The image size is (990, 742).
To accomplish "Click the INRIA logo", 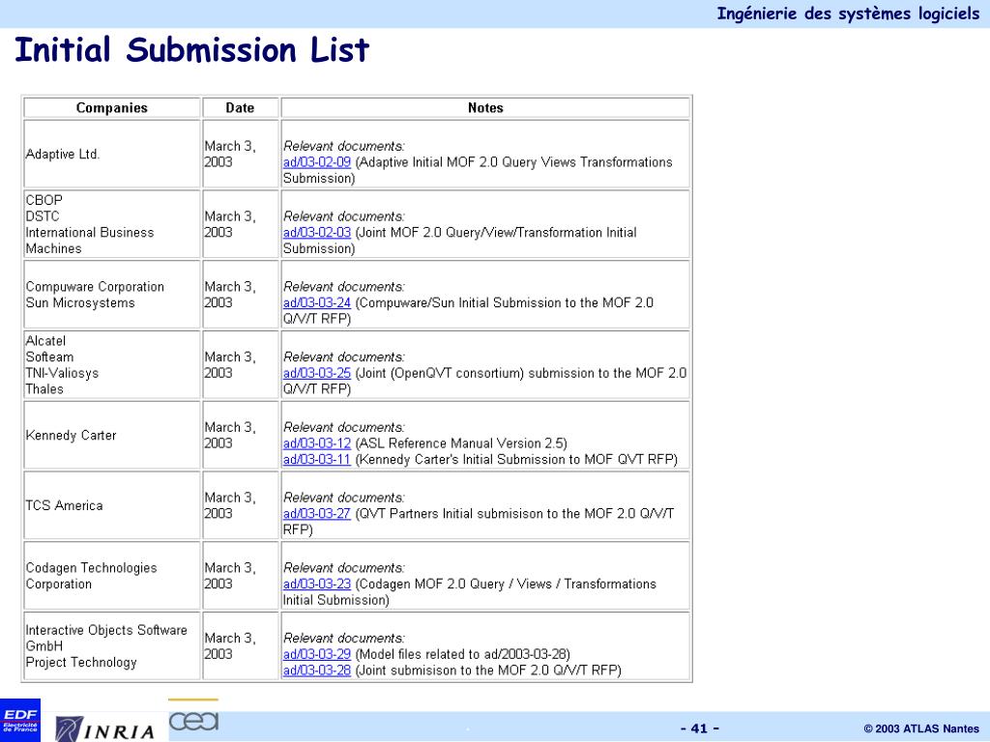I will 104,728.
